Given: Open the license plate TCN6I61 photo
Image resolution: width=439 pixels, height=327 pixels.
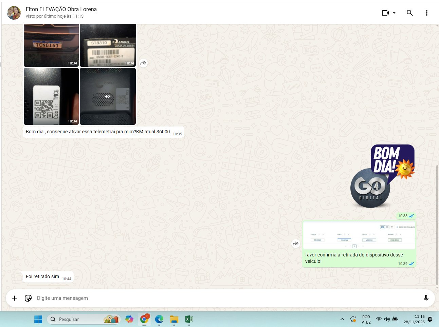Looking at the screenshot, I should 51,45.
